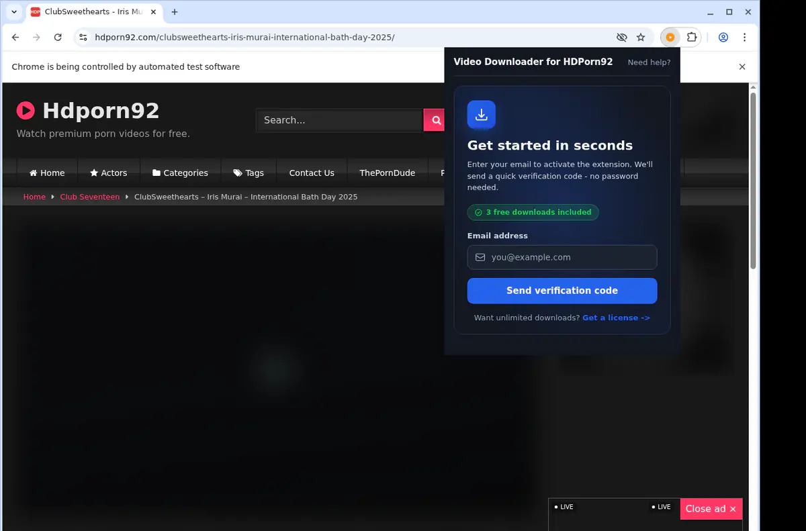Click the Home breadcrumb link

pos(34,197)
